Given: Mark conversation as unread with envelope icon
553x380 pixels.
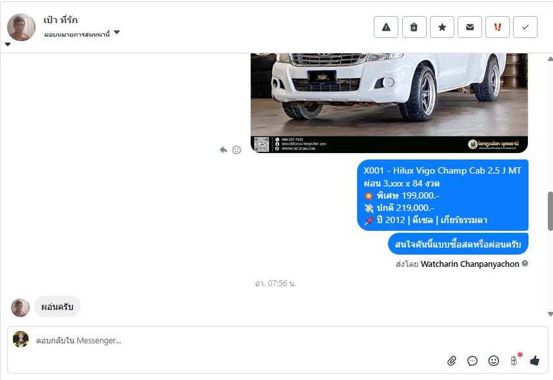Looking at the screenshot, I should (470, 27).
